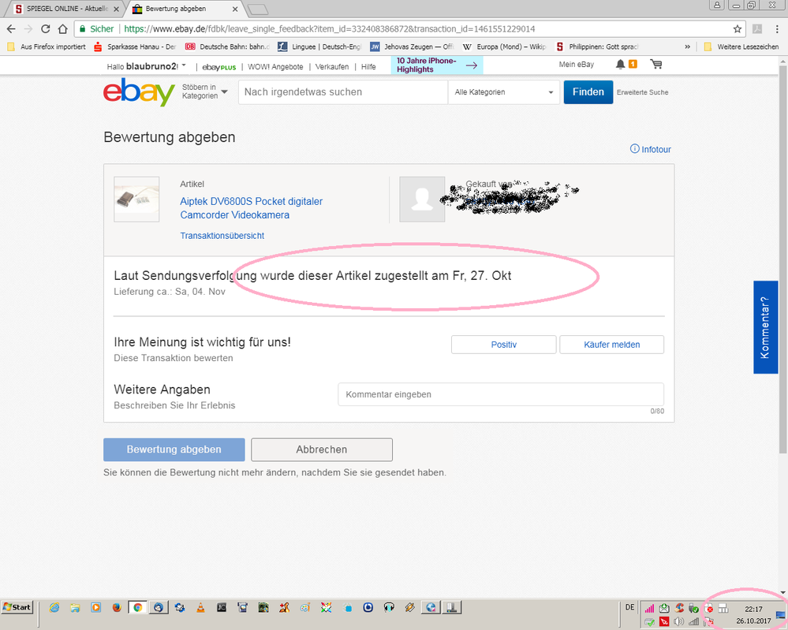This screenshot has width=788, height=630.
Task: Click the volume speaker icon in the tray
Action: tap(677, 621)
